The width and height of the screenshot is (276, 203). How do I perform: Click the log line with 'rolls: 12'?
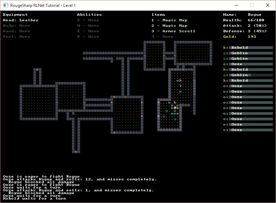click(80, 179)
